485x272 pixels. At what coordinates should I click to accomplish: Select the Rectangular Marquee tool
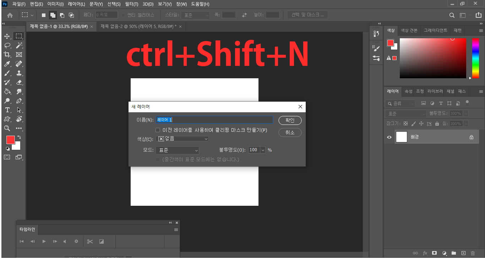coord(19,36)
